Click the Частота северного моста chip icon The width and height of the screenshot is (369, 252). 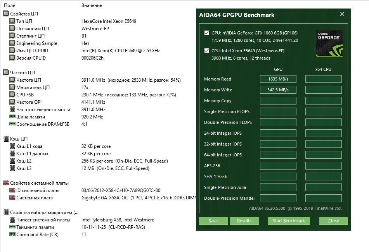pyautogui.click(x=12, y=109)
